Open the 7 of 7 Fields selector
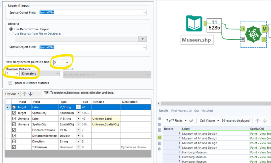The image size is (271, 163). point(176,121)
